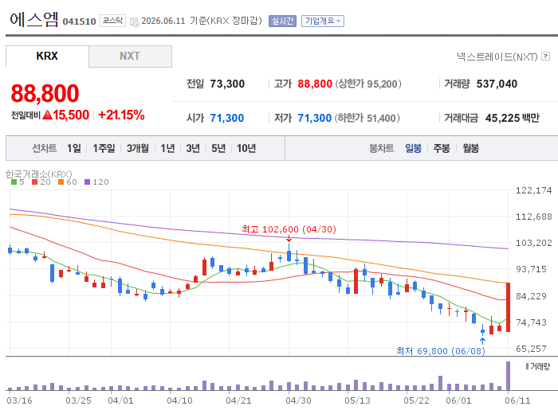Select the 1일 line chart period
The width and height of the screenshot is (558, 414).
point(74,148)
